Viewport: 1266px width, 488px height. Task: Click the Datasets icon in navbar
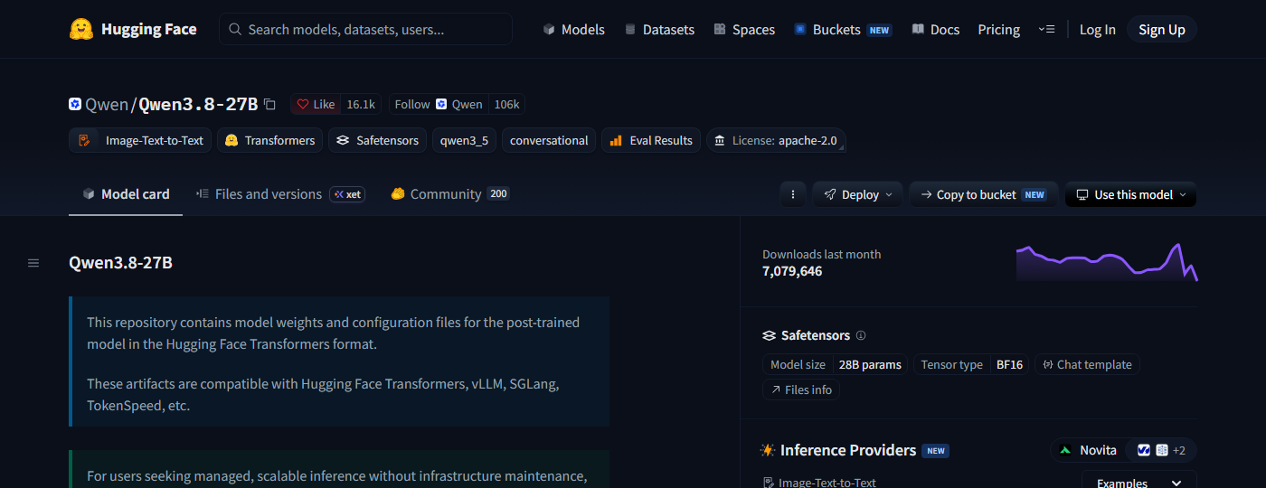(630, 30)
